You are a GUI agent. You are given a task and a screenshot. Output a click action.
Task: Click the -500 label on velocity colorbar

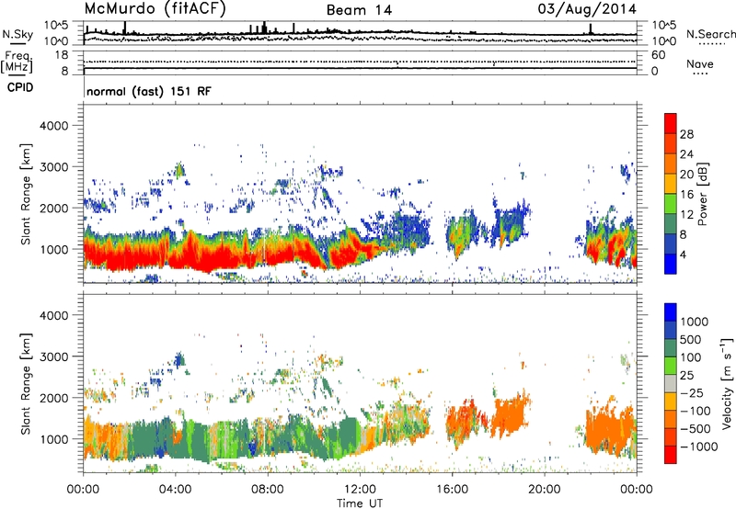point(696,428)
